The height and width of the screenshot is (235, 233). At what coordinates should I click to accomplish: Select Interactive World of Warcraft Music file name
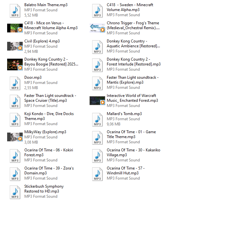click(132, 98)
